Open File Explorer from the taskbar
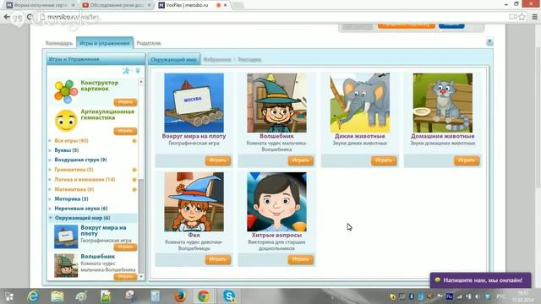 (x=57, y=296)
